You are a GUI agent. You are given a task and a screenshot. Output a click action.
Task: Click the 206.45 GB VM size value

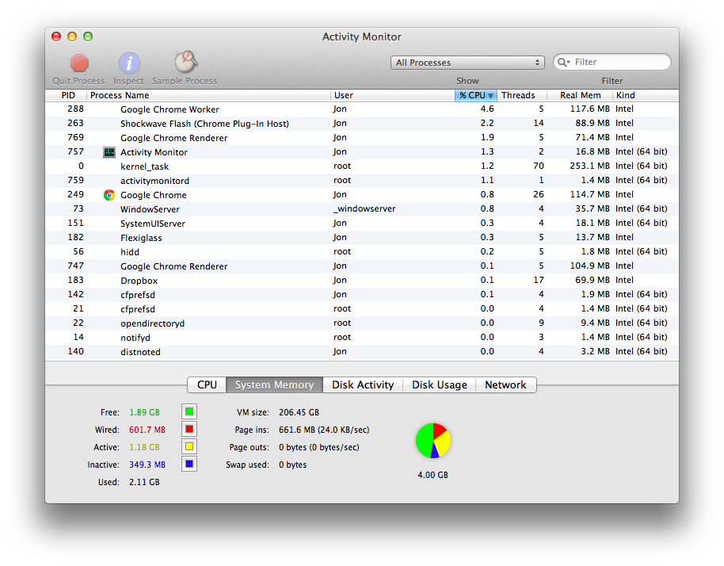(x=299, y=412)
